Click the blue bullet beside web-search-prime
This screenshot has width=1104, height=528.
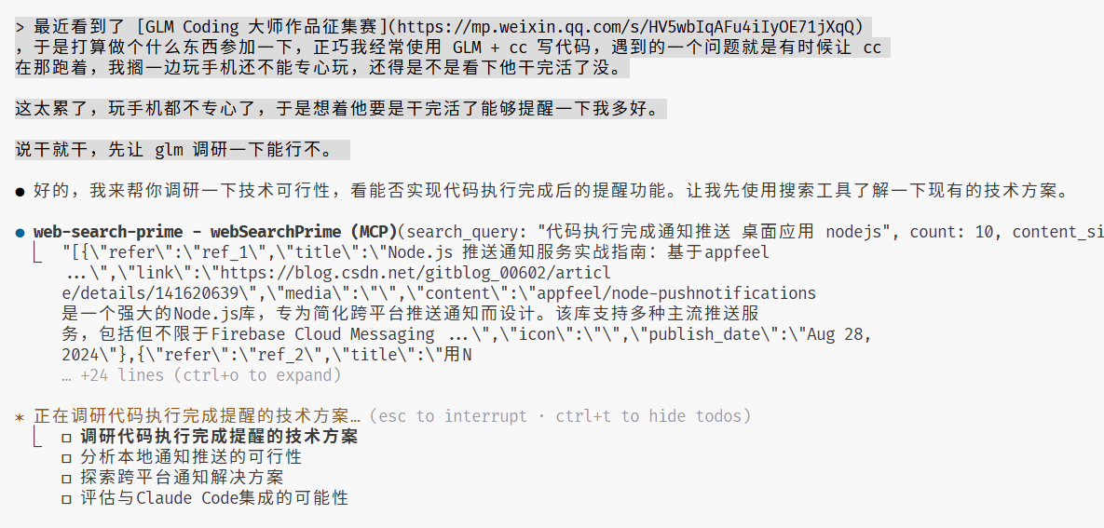pos(20,232)
